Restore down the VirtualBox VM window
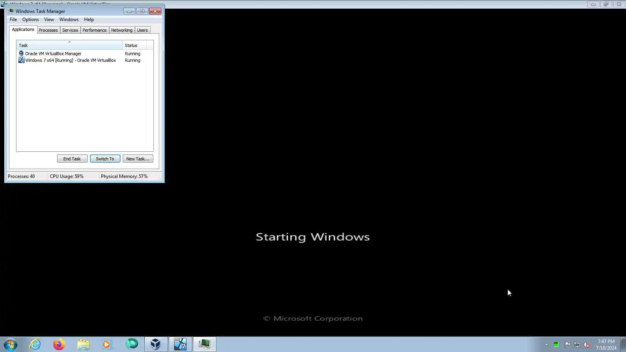The width and height of the screenshot is (626, 352). tap(606, 4)
